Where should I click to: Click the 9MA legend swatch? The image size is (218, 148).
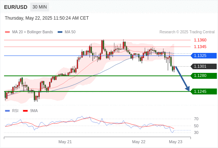coord(25,111)
